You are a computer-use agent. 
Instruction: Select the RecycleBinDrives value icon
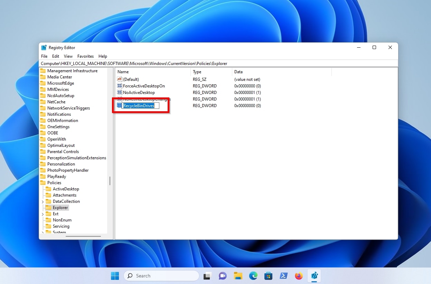coord(119,106)
